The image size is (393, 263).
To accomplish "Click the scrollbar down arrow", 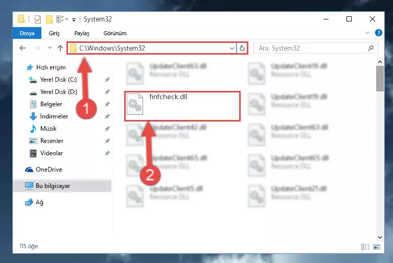I will 380,237.
